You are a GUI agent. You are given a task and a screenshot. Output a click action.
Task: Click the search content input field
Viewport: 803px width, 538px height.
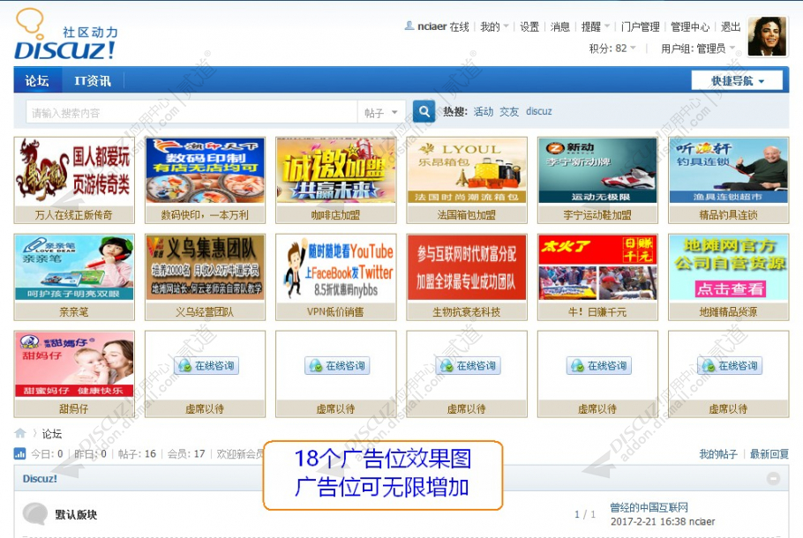click(191, 112)
